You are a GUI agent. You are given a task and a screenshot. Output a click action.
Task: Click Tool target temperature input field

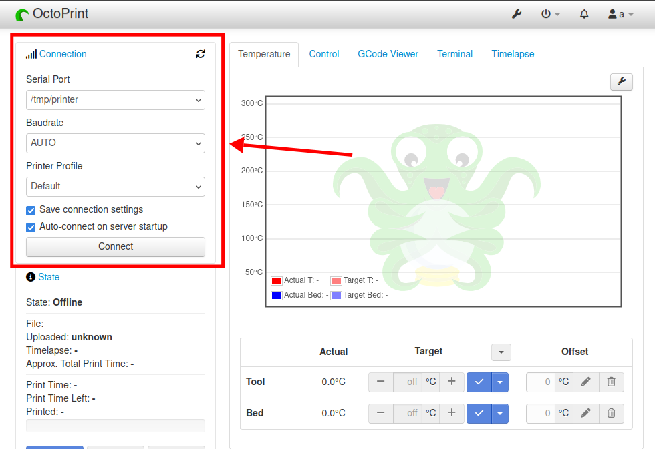tap(408, 382)
